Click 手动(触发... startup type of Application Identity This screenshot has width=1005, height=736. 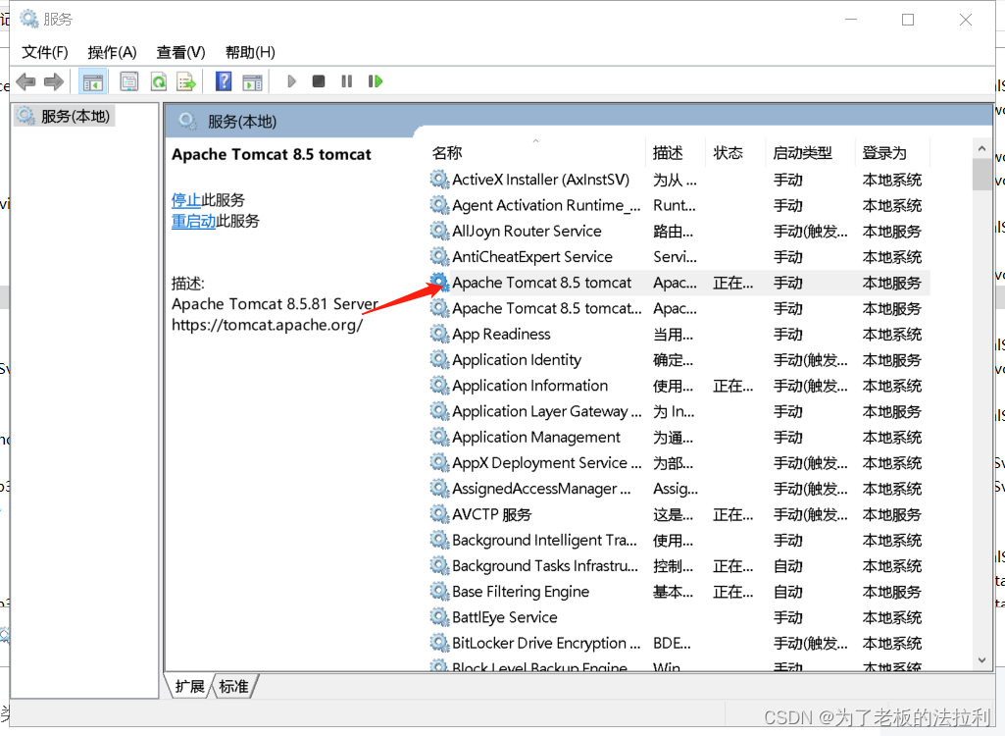810,359
